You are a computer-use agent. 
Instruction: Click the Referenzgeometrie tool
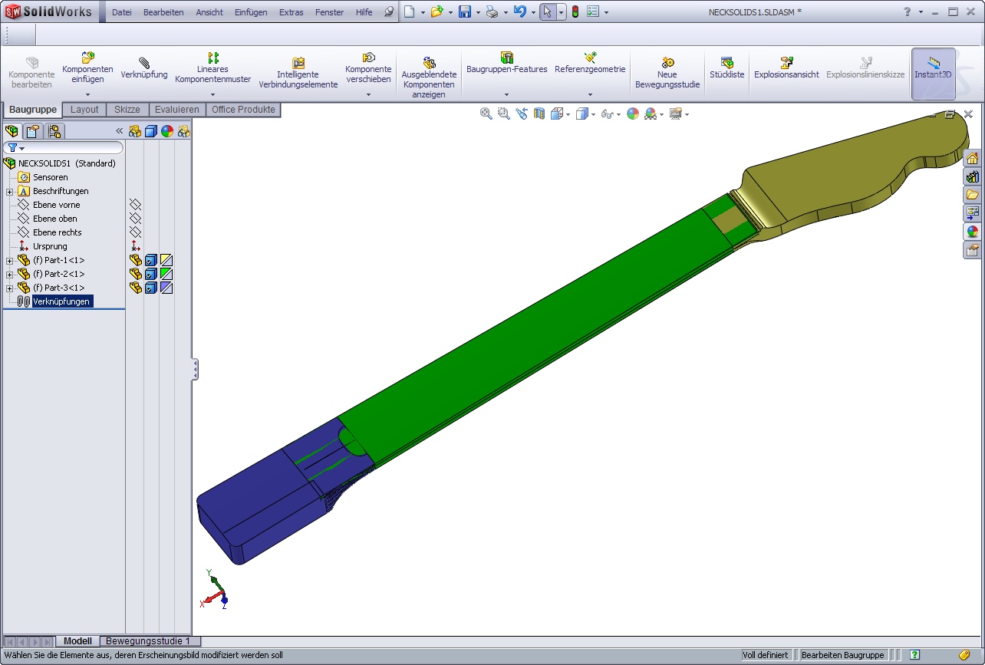pos(590,63)
